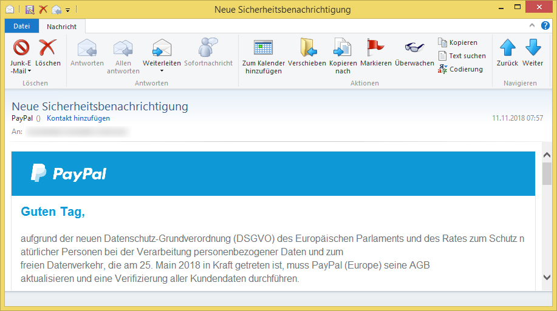Maximize the message window
557x311 pixels.
click(518, 7)
